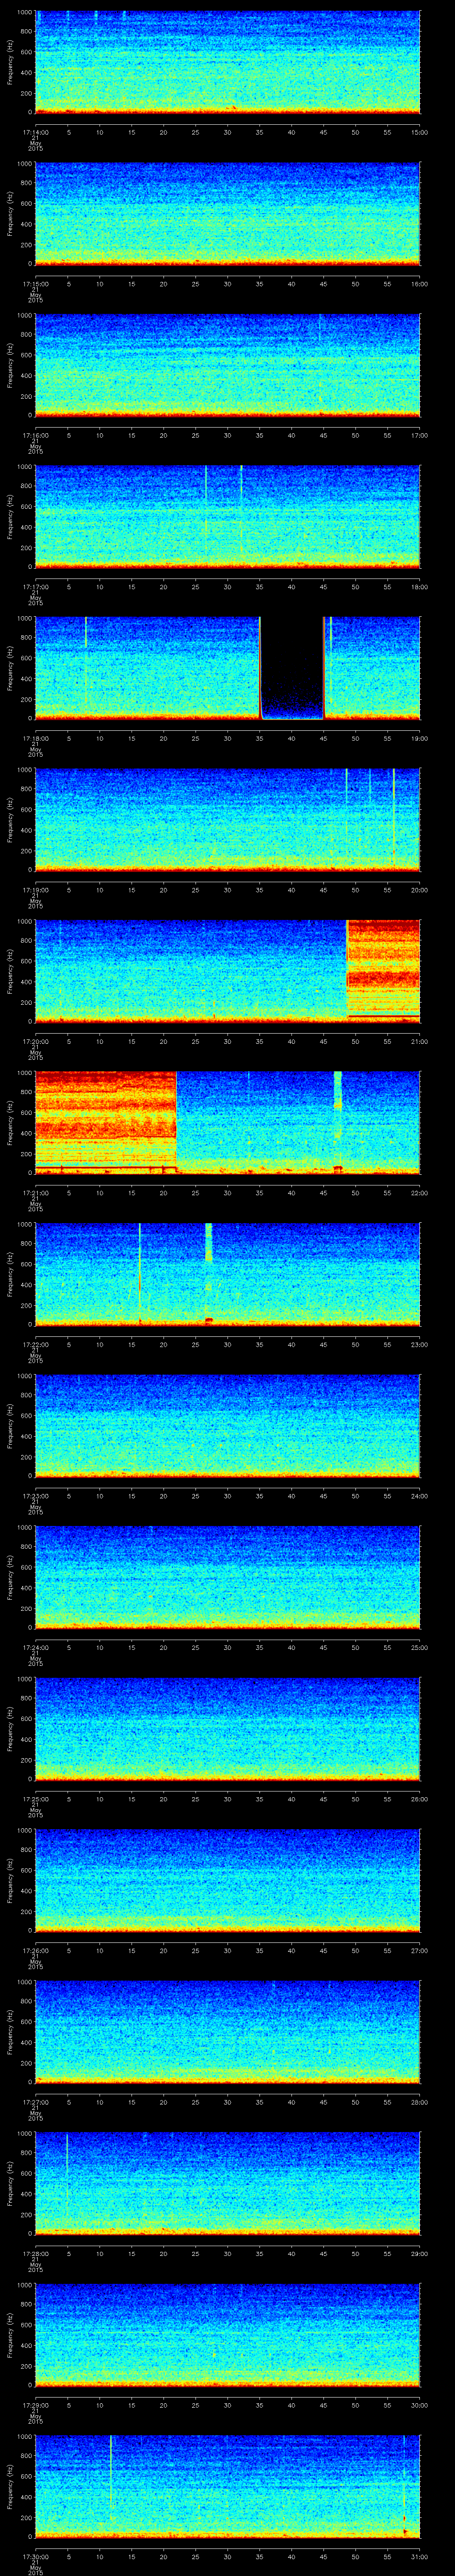Click the 45-second tick label under the 17:18 panel
The width and height of the screenshot is (455, 2576).
click(x=324, y=738)
